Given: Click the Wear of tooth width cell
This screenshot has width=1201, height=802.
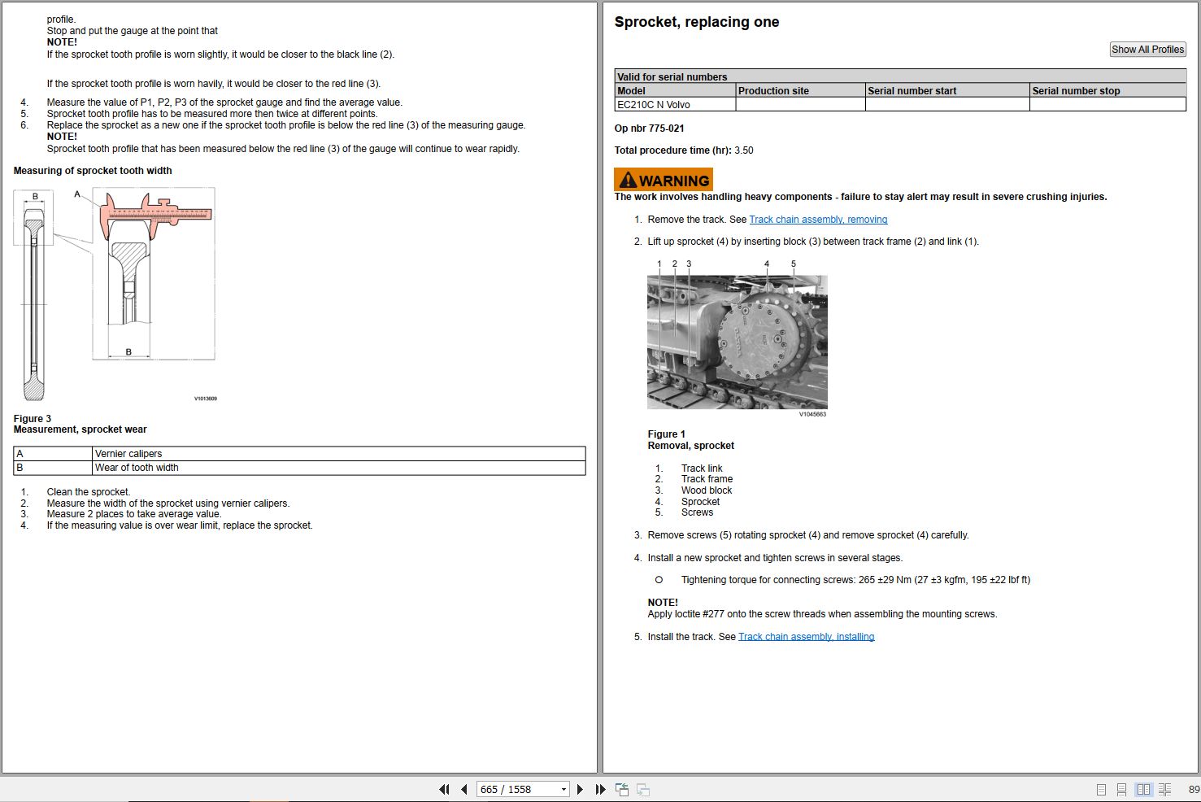Looking at the screenshot, I should (339, 468).
